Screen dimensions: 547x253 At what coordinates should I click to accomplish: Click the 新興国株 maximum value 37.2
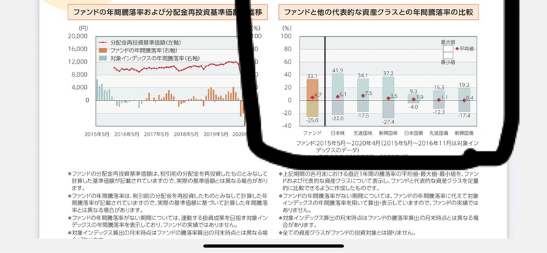[x=388, y=73]
